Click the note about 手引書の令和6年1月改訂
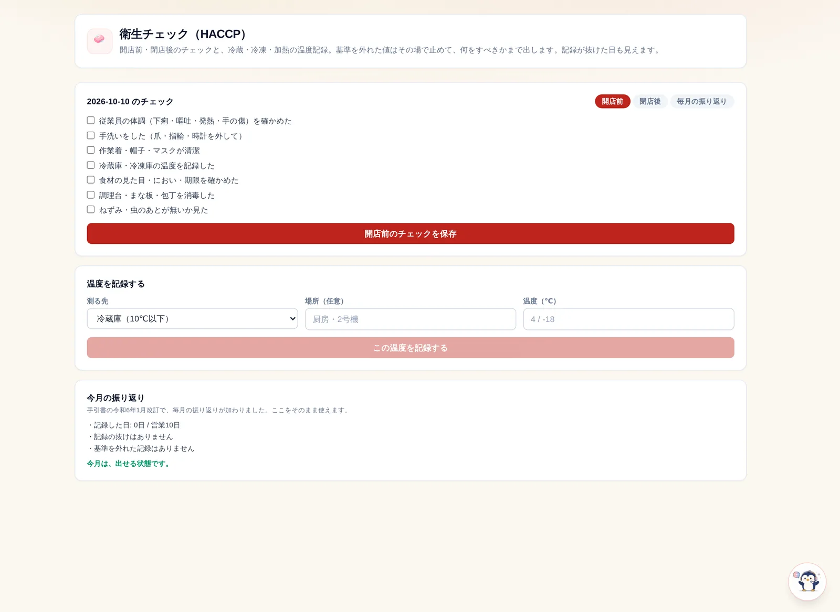Viewport: 840px width, 612px height. (218, 410)
